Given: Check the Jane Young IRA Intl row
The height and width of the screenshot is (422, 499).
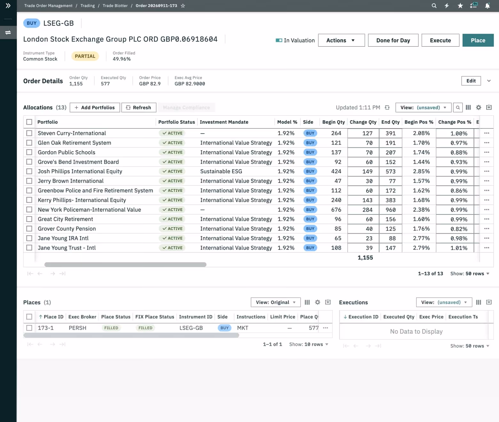Looking at the screenshot, I should tap(29, 238).
